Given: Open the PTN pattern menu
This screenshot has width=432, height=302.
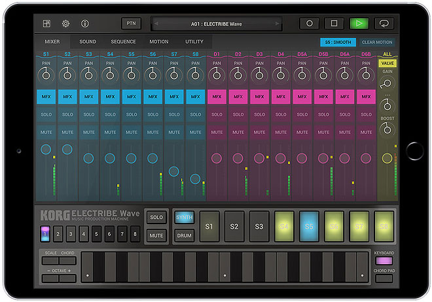Looking at the screenshot, I should (x=131, y=24).
